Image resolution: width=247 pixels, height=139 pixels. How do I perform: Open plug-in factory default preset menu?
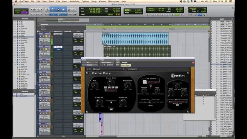(107, 63)
